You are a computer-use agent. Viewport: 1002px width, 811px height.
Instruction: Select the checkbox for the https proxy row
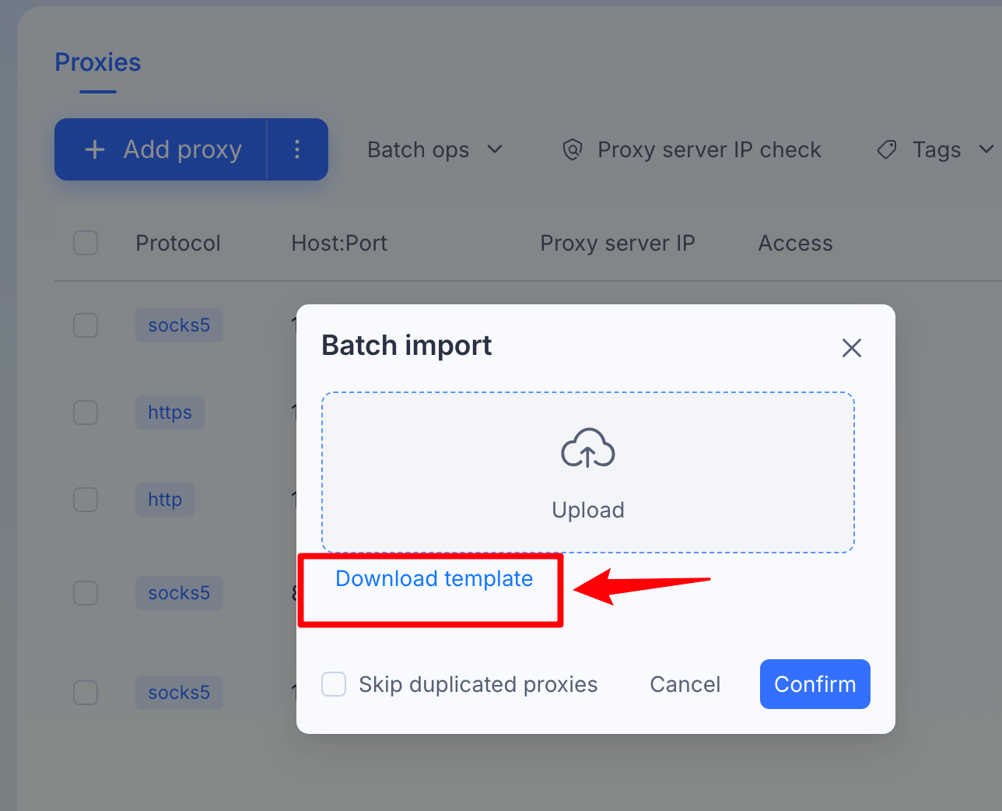86,413
